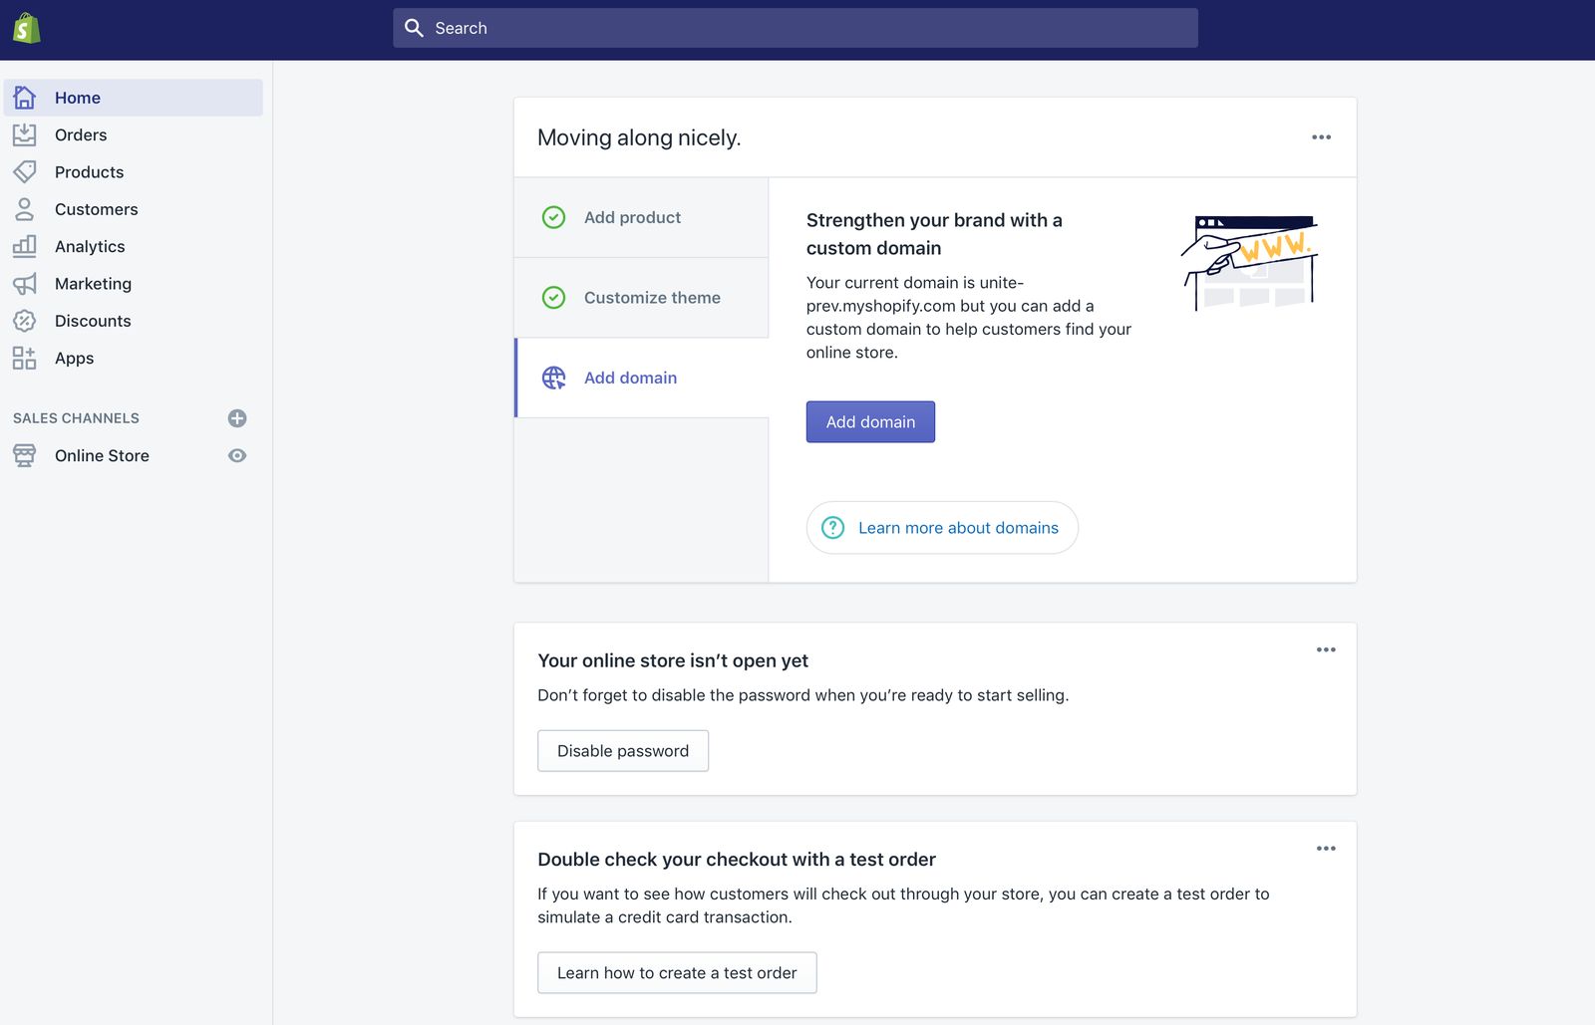Open Home in the sidebar
The width and height of the screenshot is (1595, 1025).
pyautogui.click(x=134, y=98)
